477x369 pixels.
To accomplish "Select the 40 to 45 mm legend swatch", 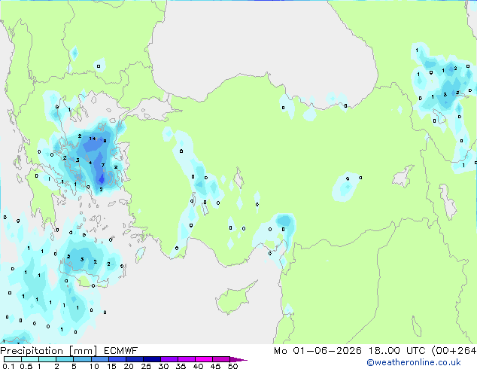I will (x=204, y=359).
